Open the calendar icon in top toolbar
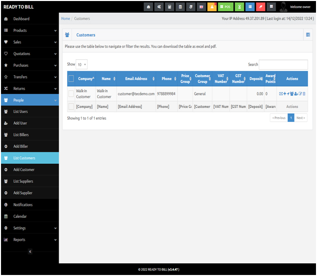The height and width of the screenshot is (276, 317). tap(180, 7)
